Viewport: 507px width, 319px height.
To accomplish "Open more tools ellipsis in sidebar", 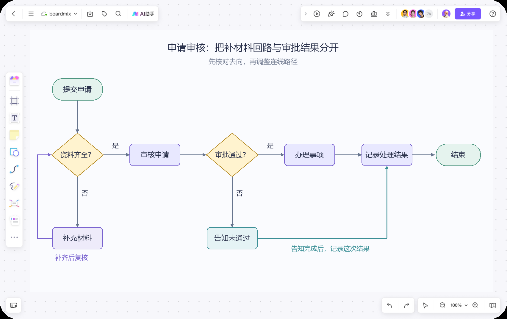I will pos(14,237).
